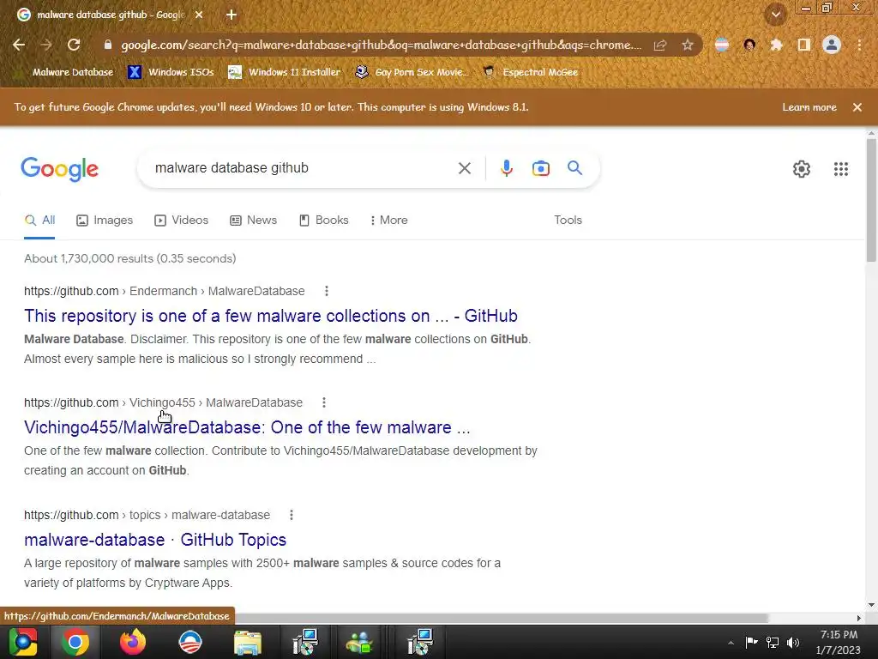Click the vertical page scrollbar
This screenshot has width=878, height=659.
pos(871,201)
